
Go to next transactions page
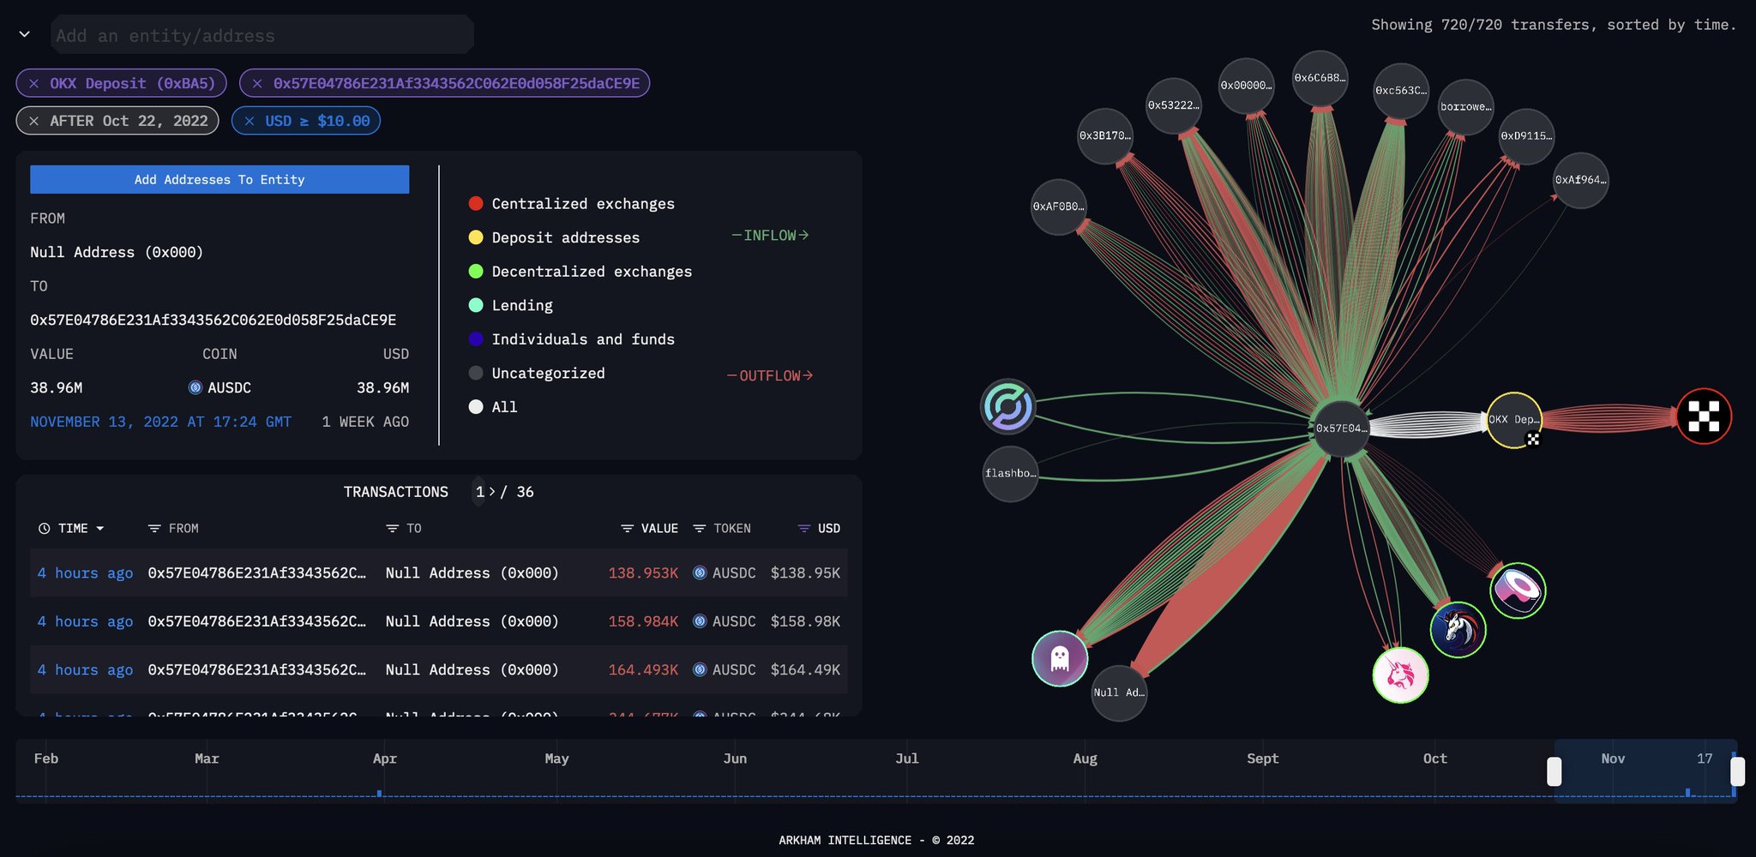click(492, 492)
